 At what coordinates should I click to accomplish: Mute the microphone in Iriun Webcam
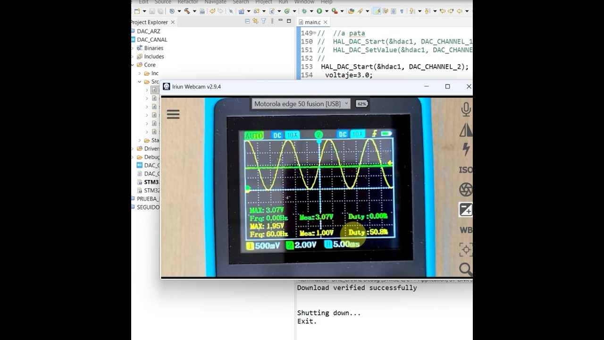(466, 109)
